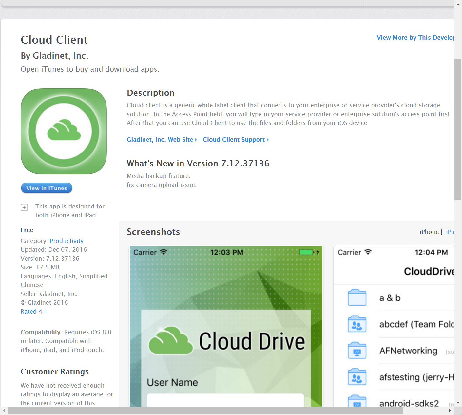The width and height of the screenshot is (462, 415).
Task: Click the arrow beside Cloud Client Support
Action: [268, 139]
